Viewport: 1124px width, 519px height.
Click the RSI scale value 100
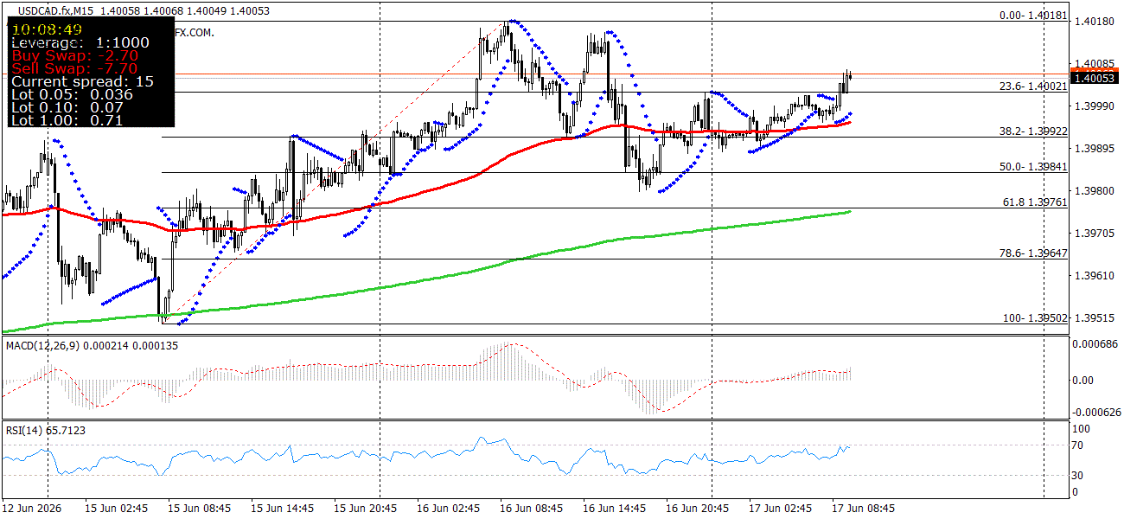click(1082, 428)
